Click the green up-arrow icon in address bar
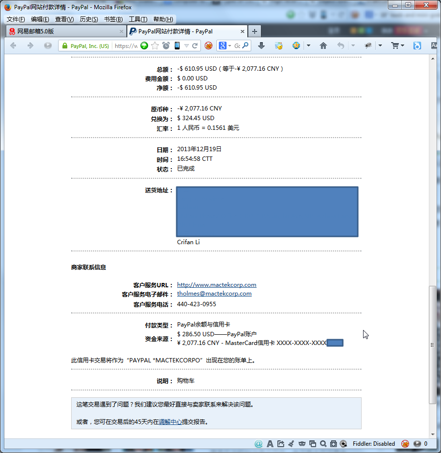The width and height of the screenshot is (441, 453). tap(144, 46)
